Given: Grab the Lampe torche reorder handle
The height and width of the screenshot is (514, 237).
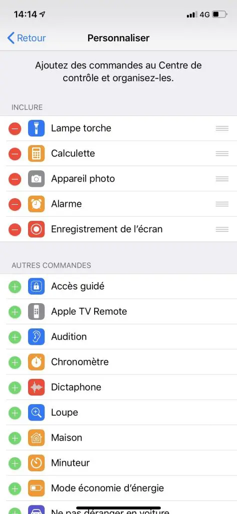Looking at the screenshot, I should pos(222,128).
